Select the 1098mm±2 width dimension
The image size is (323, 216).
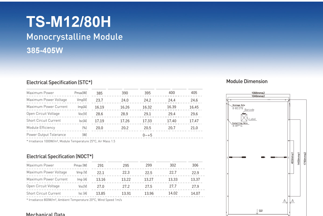click(258, 93)
